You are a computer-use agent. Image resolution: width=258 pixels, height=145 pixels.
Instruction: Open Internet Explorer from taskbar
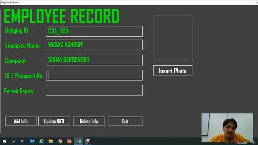click(x=42, y=141)
